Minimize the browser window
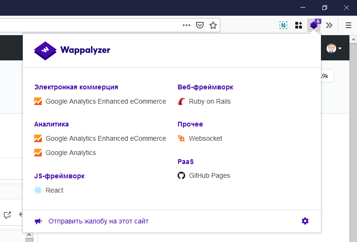The width and height of the screenshot is (357, 242). point(302,8)
